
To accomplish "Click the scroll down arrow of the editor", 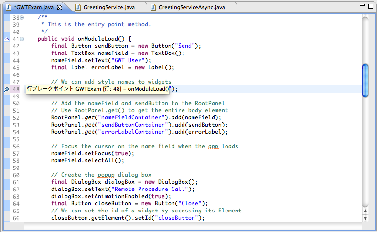I will pos(366,219).
